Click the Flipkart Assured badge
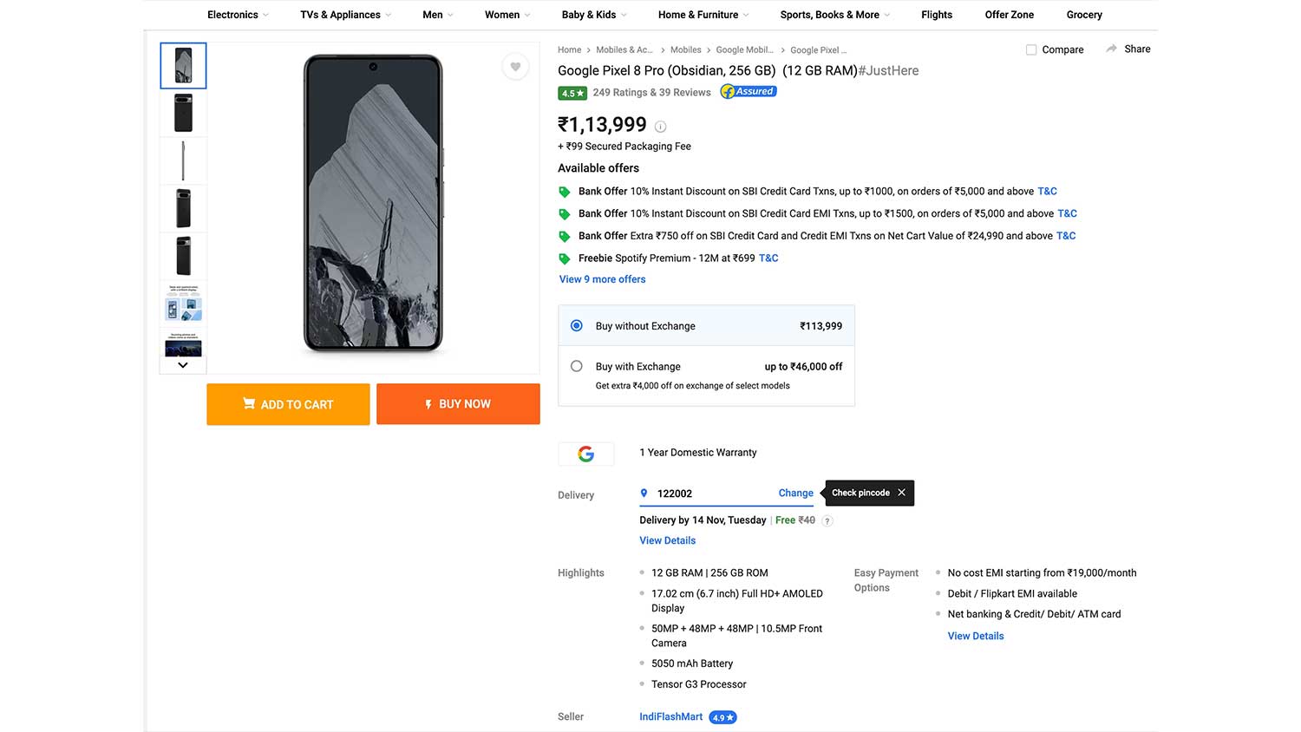The height and width of the screenshot is (732, 1301). (x=749, y=92)
